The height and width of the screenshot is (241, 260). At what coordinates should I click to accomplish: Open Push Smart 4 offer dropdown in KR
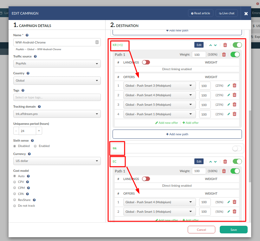coord(160,95)
